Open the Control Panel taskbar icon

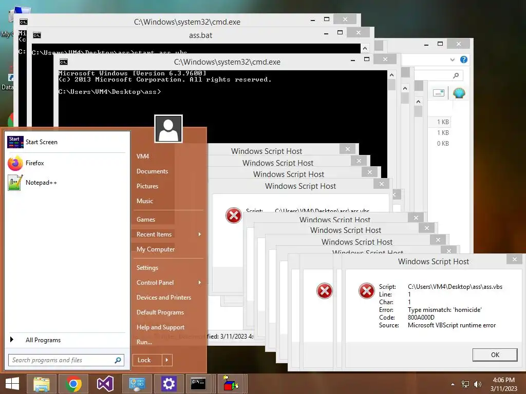point(137,384)
